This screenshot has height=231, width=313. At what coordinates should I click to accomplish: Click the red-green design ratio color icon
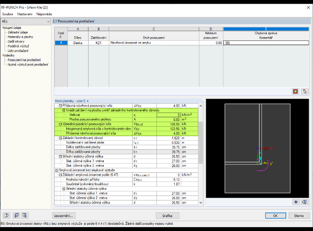tap(295, 92)
